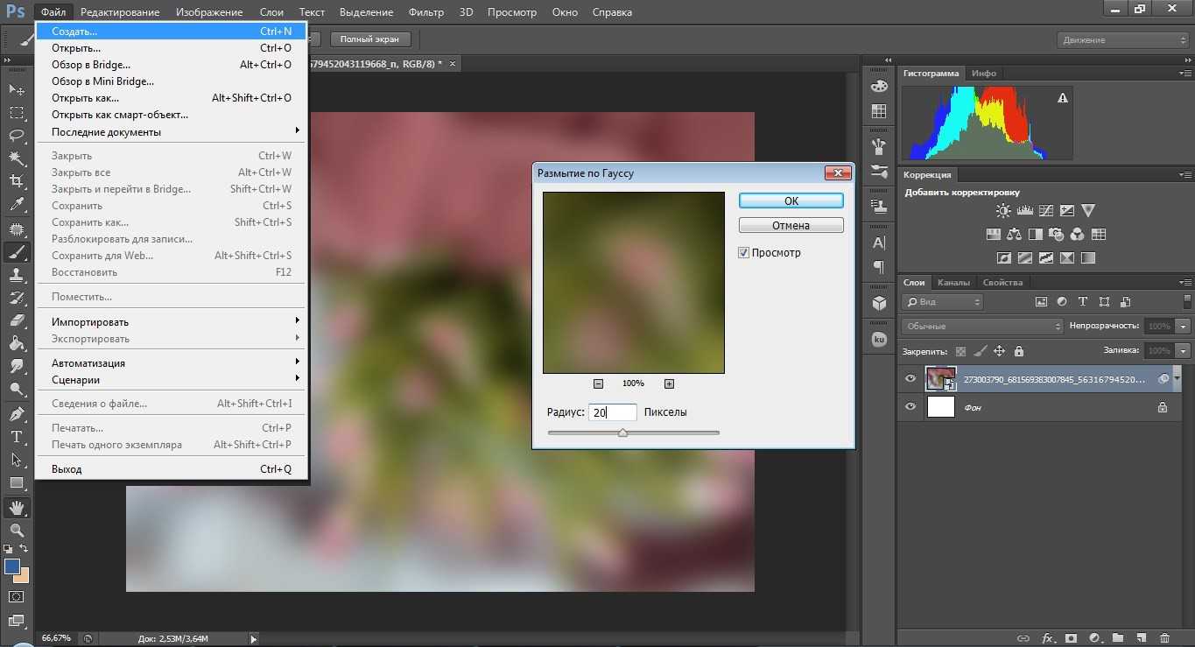Toggle visibility of the 273003790 smart layer

tap(910, 379)
